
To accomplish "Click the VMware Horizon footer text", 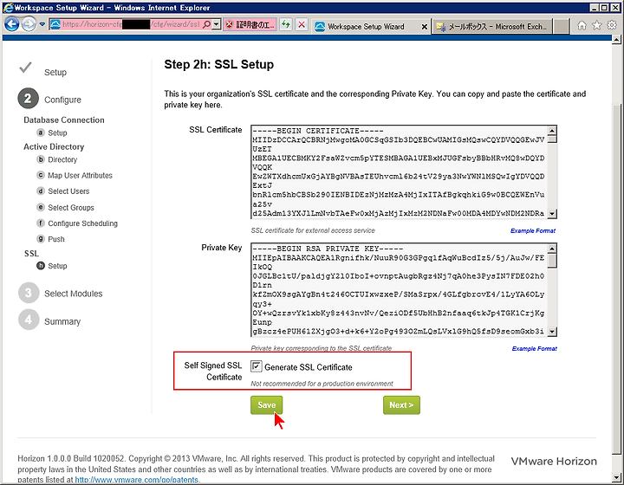I will pyautogui.click(x=554, y=461).
